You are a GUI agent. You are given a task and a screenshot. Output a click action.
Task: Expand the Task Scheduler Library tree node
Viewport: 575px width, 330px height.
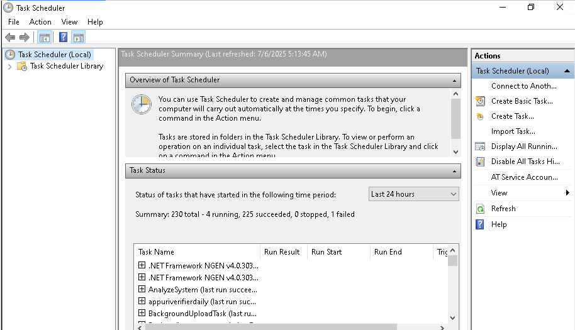click(10, 66)
